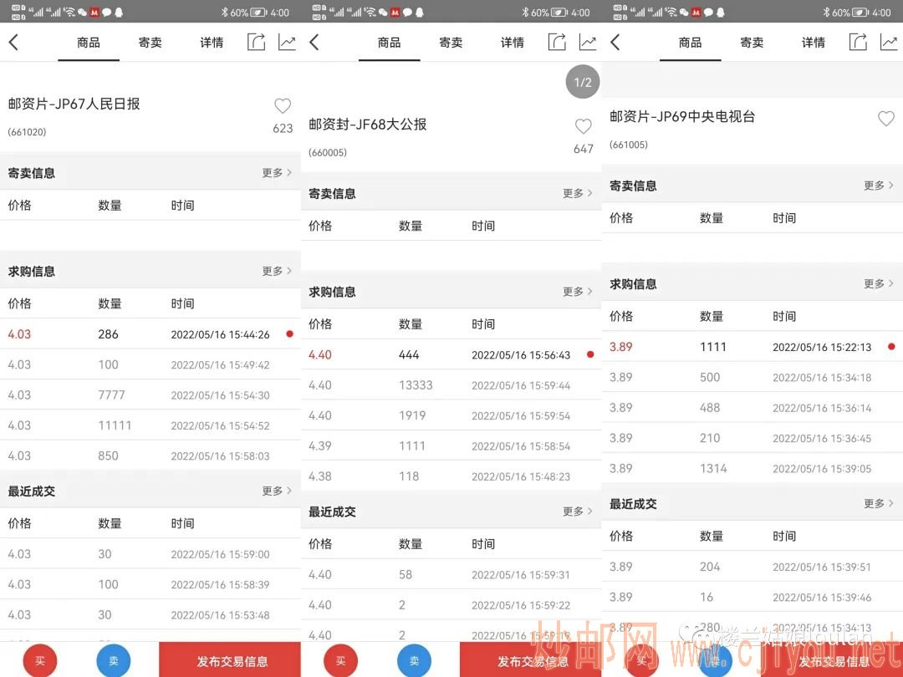Select buy order with quantity 1919

click(451, 415)
